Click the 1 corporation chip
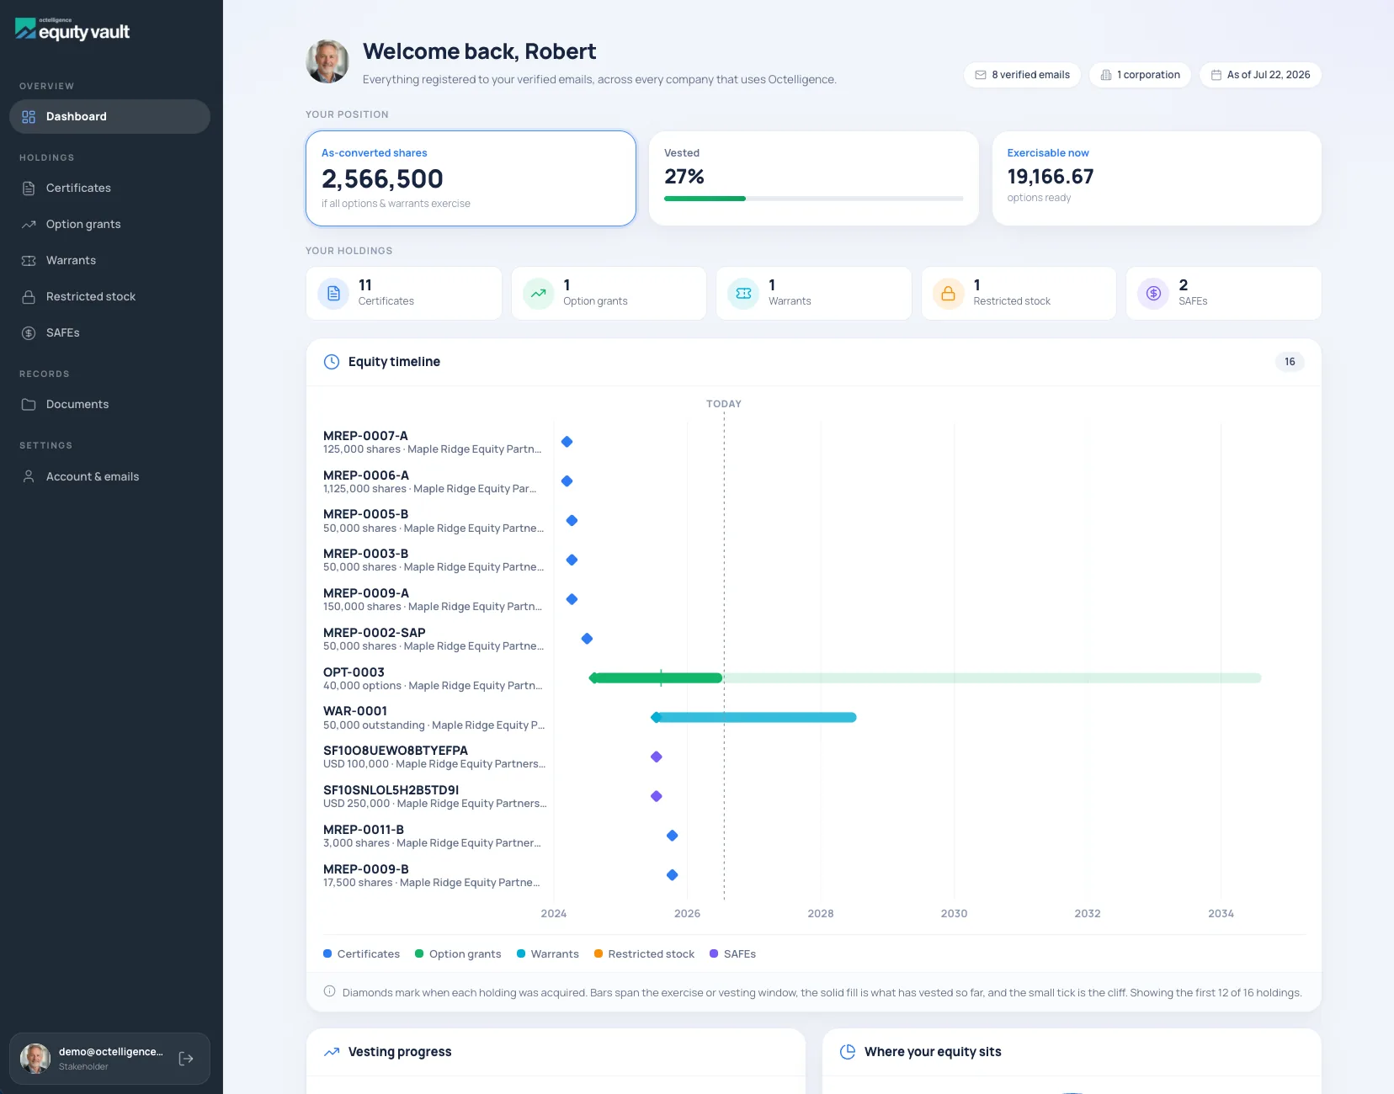 pos(1140,75)
